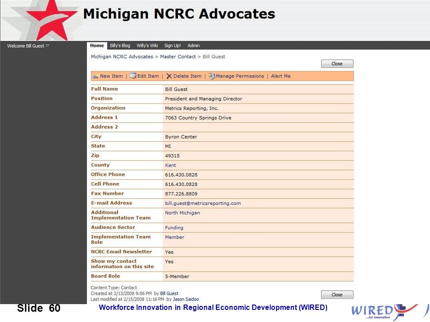Click the Byron Center city value

pyautogui.click(x=181, y=137)
